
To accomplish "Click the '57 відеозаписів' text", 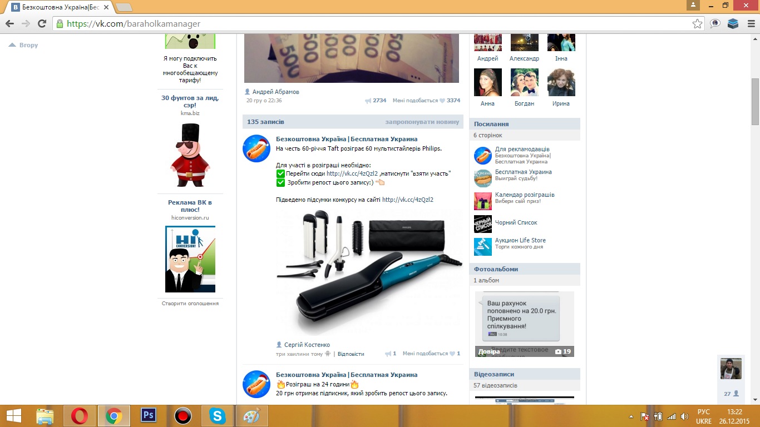I will point(496,385).
